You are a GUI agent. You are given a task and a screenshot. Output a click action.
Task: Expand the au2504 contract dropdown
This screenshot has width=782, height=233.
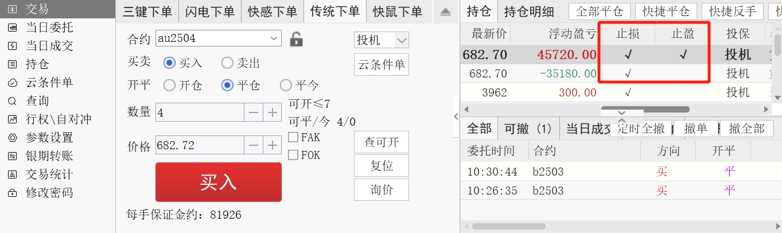coord(273,38)
